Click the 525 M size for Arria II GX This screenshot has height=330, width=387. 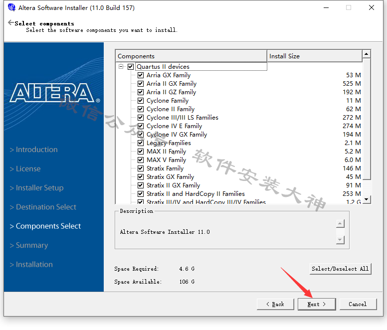pyautogui.click(x=352, y=84)
